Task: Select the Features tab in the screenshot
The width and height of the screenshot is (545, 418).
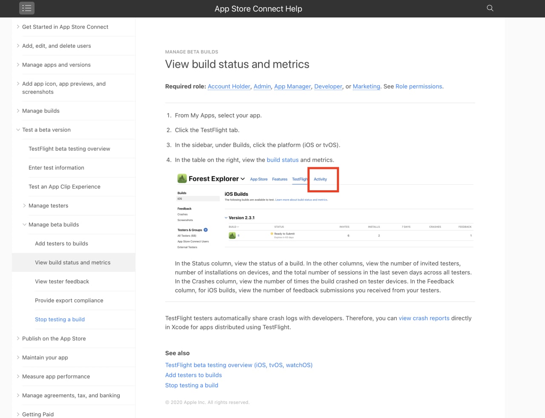Action: pyautogui.click(x=280, y=179)
